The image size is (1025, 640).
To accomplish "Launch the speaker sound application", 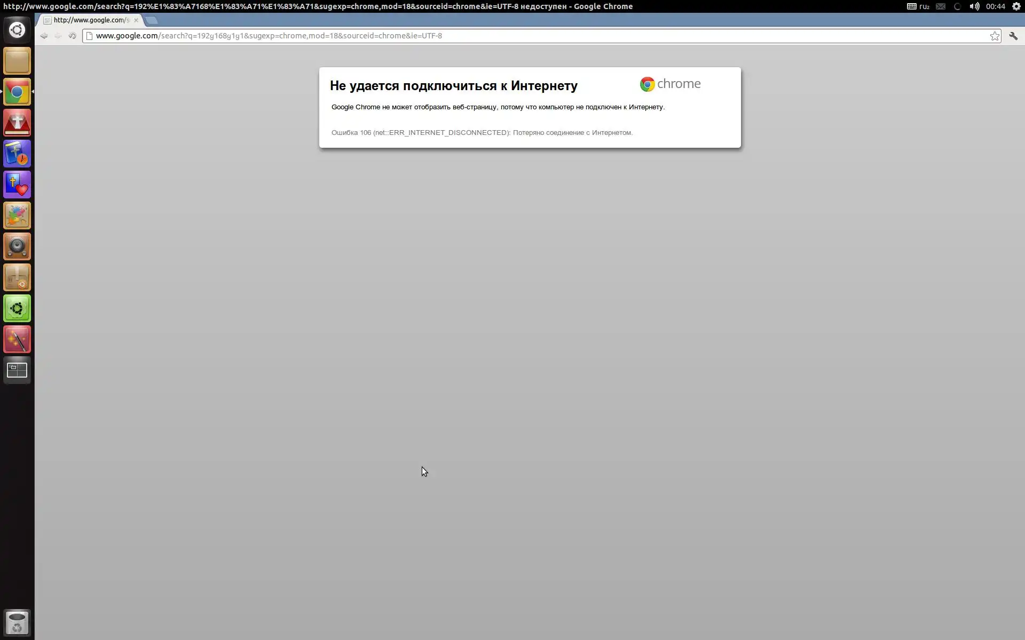I will pos(17,246).
